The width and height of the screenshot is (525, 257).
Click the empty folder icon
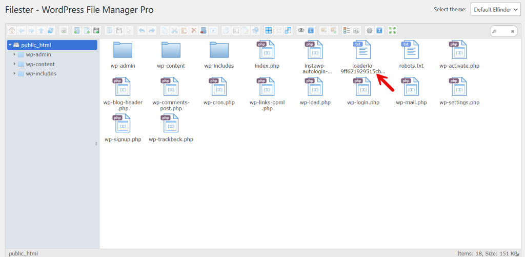(203, 30)
